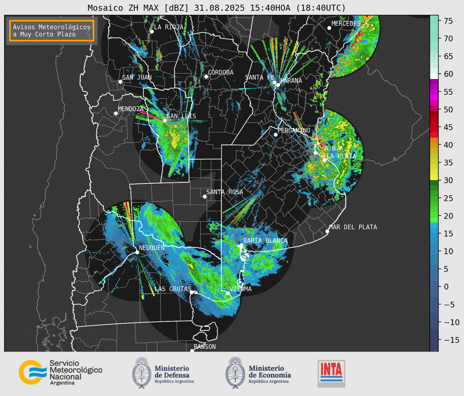Click the SAN LUIS label text

tap(182, 116)
